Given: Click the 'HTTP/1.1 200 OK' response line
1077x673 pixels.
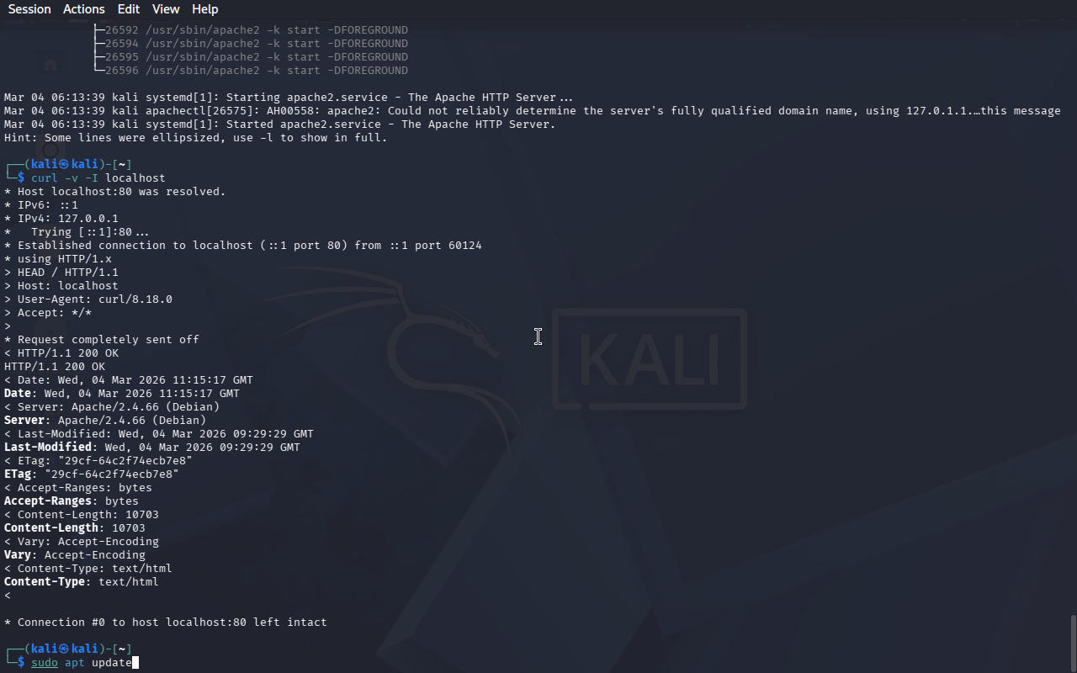Looking at the screenshot, I should point(55,366).
